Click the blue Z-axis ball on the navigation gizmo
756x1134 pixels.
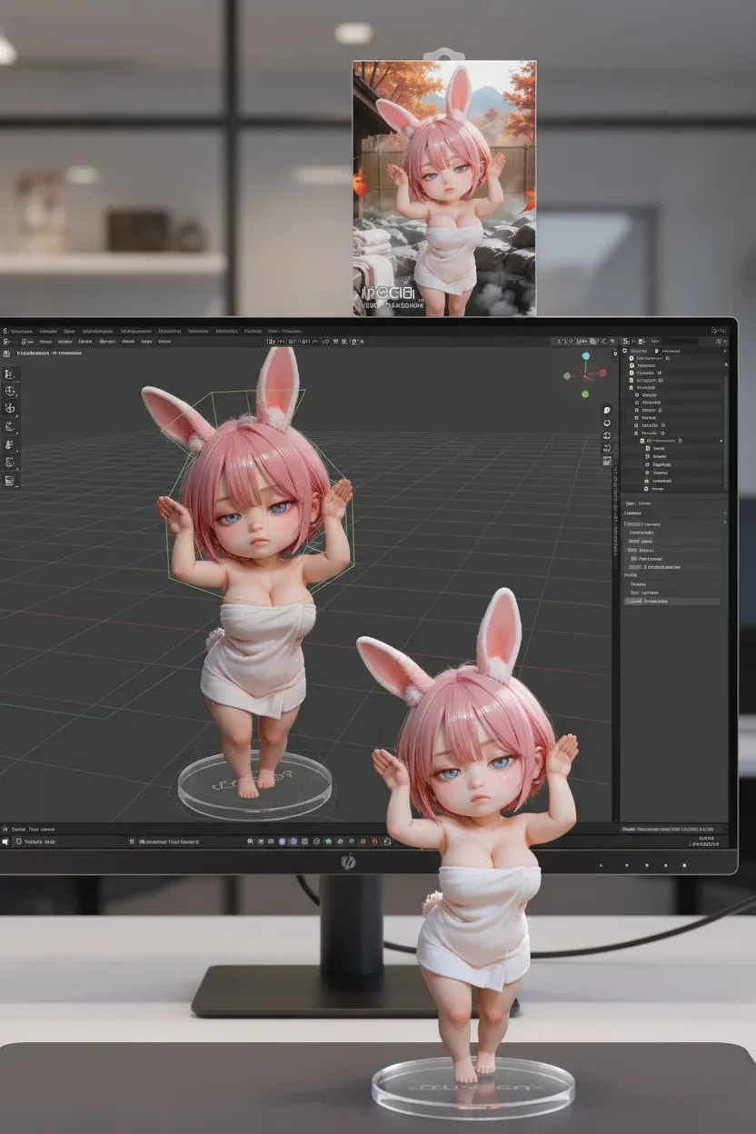pos(586,356)
